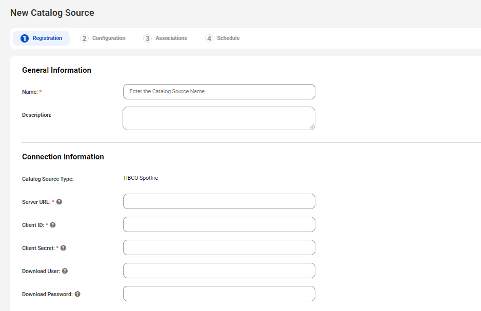Click the New Catalog Source title
The width and height of the screenshot is (481, 311).
(52, 13)
